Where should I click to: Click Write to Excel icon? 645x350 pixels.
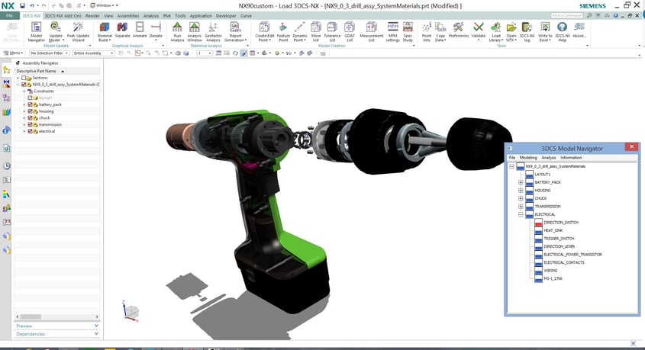[545, 31]
